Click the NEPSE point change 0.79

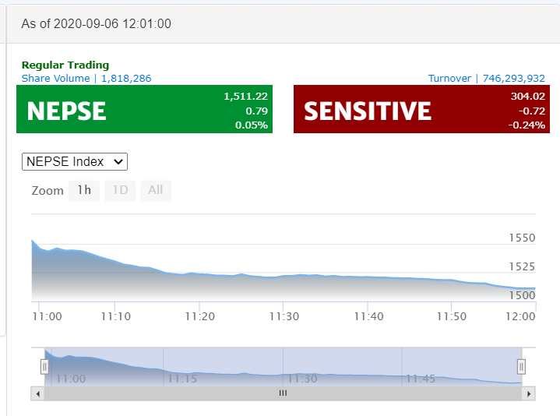(257, 111)
